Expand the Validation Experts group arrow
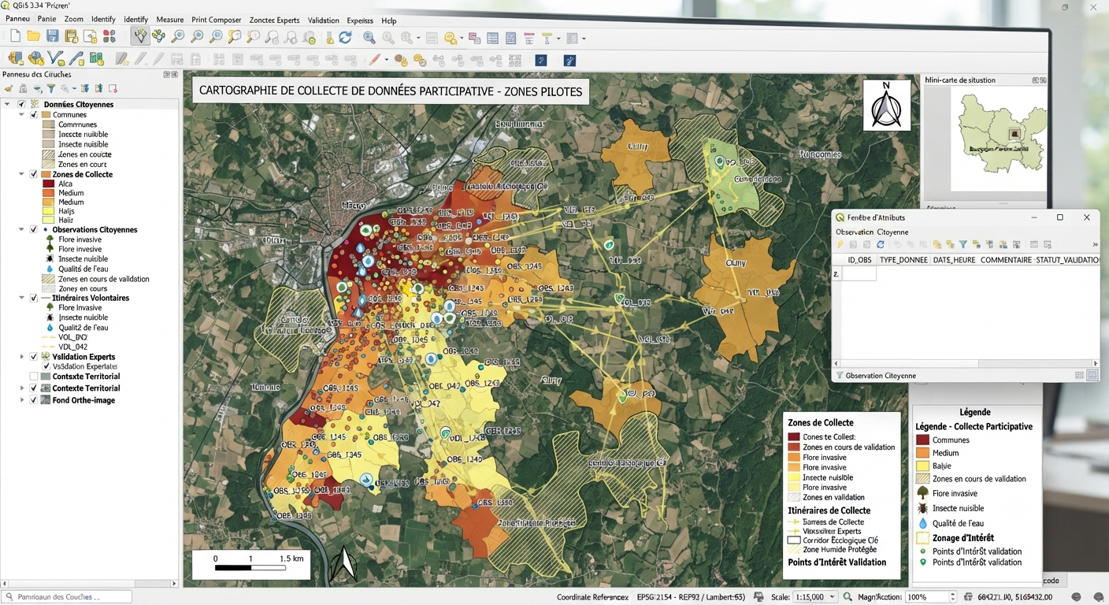 point(22,357)
